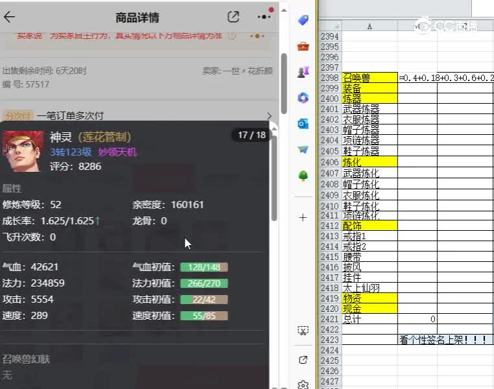Image resolution: width=494 pixels, height=389 pixels.
Task: Open the Microsoft 365 sidebar icon
Action: (x=303, y=98)
